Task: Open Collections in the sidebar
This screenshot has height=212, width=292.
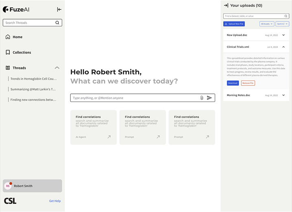Action: [22, 52]
